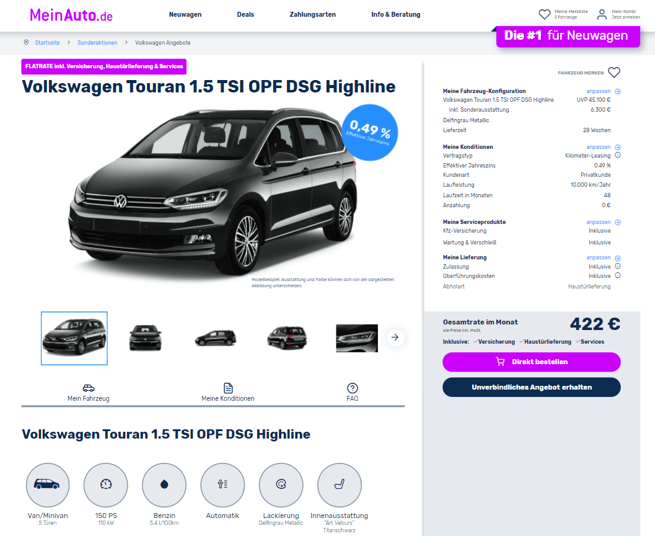Click the cart icon in Direkt bestellen

(500, 362)
